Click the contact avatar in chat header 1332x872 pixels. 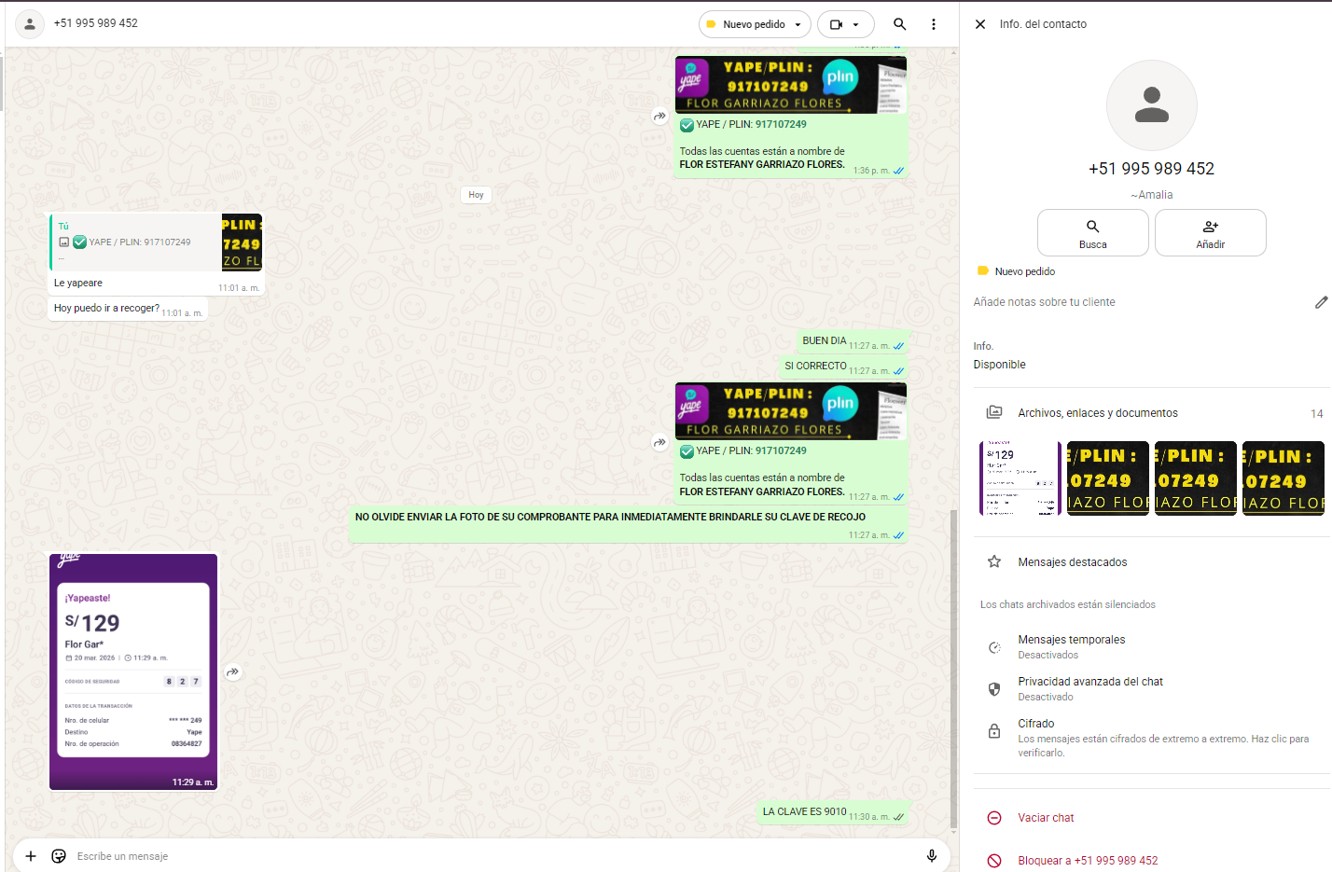click(30, 24)
